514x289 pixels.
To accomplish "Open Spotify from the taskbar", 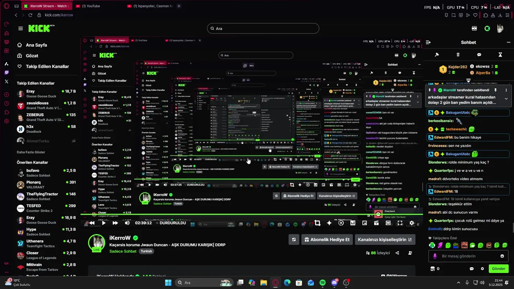I will [323, 283].
